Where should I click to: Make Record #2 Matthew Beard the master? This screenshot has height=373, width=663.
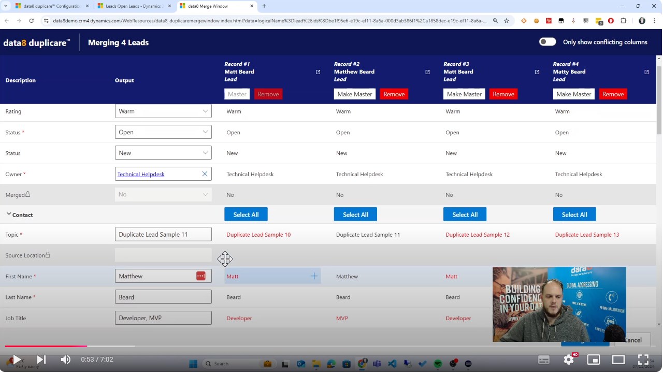(355, 94)
